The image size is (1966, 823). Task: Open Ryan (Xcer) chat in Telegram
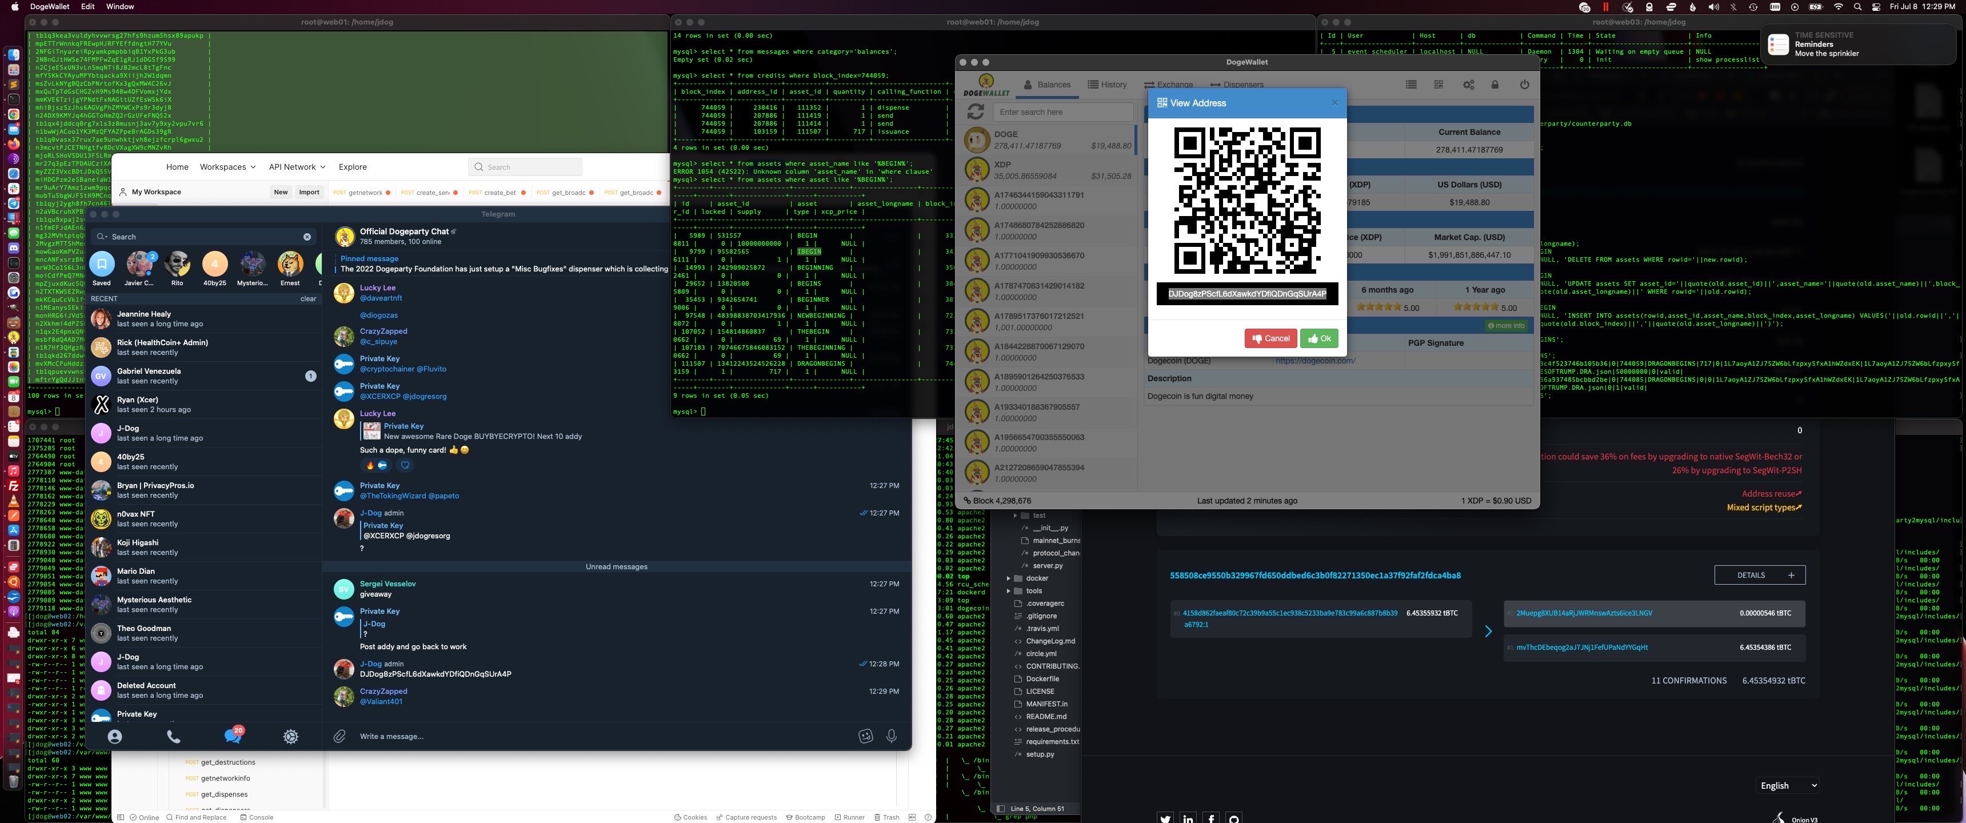point(204,405)
